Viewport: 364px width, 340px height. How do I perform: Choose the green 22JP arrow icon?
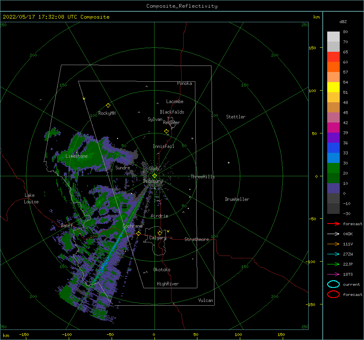click(333, 264)
